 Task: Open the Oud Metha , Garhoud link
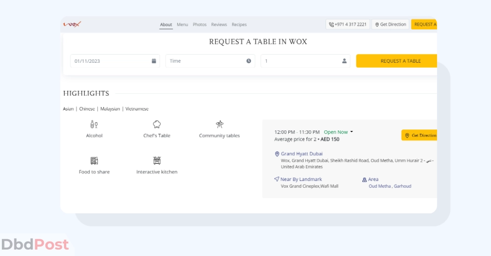pos(390,186)
